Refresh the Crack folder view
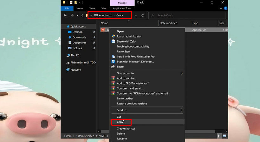The image size is (260, 142). coord(143,15)
